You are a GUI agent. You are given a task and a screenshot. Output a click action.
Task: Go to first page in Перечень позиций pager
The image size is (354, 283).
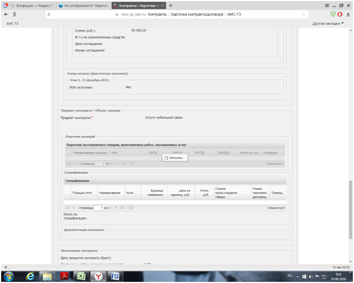69,164
